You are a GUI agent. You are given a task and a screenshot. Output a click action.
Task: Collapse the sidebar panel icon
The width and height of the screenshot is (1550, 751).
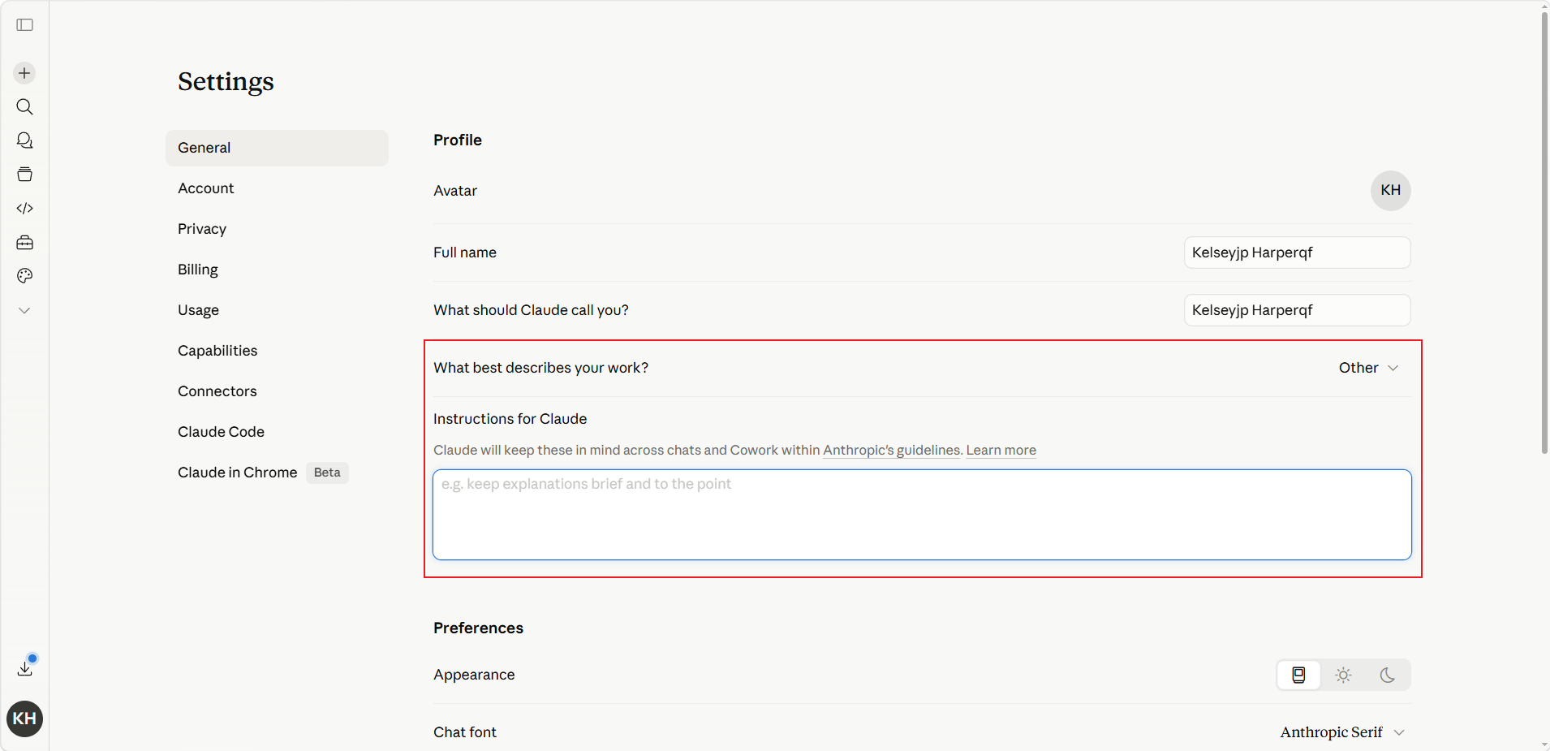coord(24,25)
